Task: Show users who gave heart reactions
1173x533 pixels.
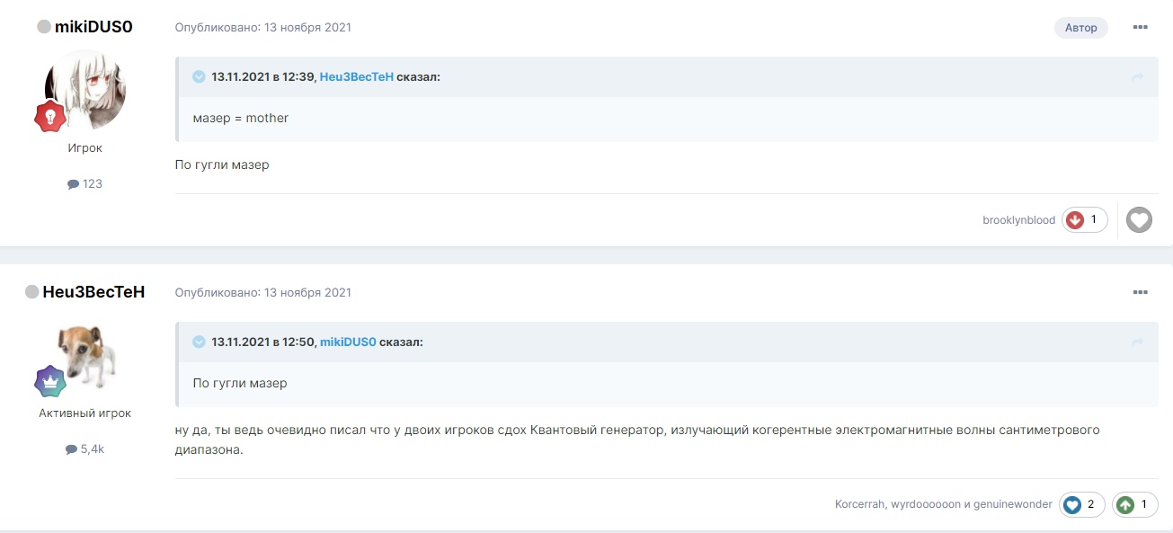Action: point(1081,505)
